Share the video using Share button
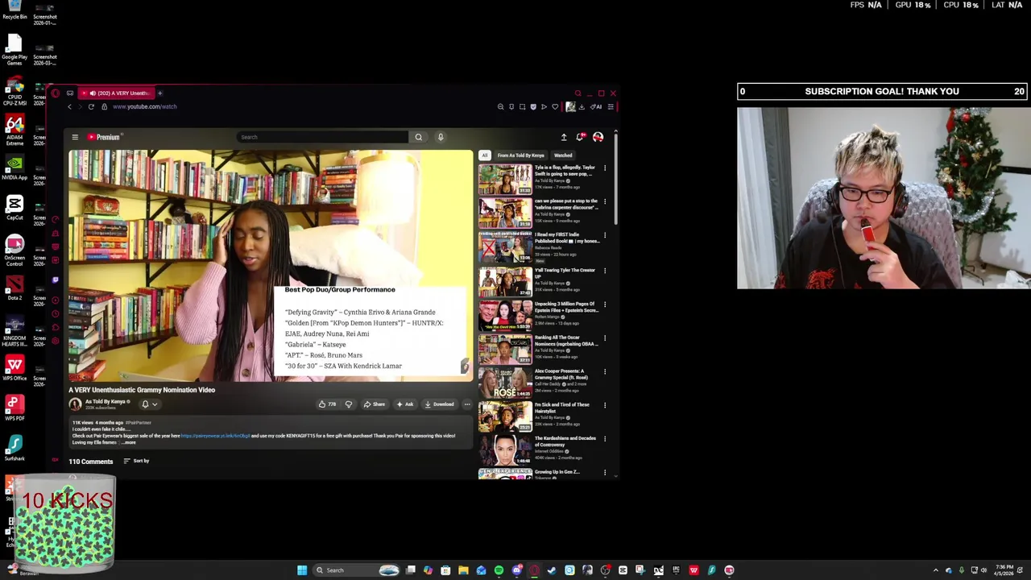Viewport: 1031px width, 580px height. (374, 404)
